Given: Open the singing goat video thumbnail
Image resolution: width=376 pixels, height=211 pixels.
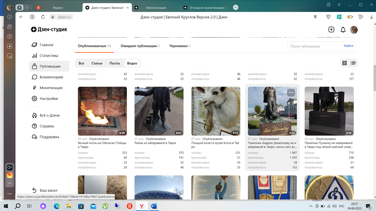Looking at the screenshot, I should pos(216,111).
